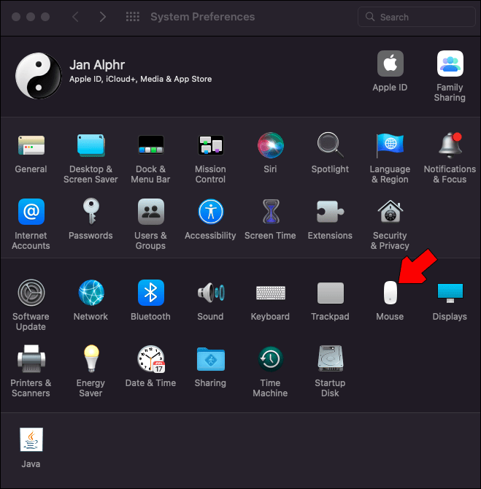481x489 pixels.
Task: Open the Passwords pane
Action: pos(91,212)
